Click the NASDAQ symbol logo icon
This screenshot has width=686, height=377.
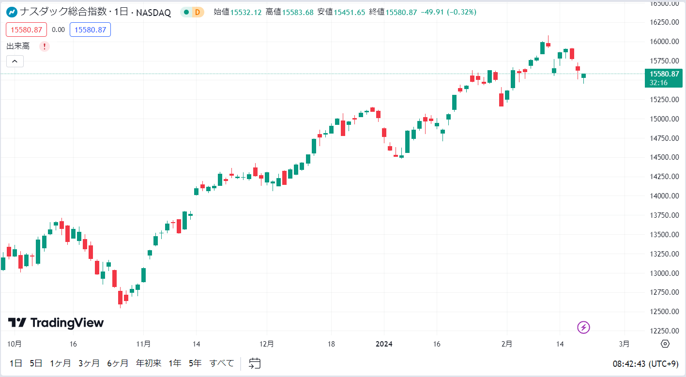12,12
